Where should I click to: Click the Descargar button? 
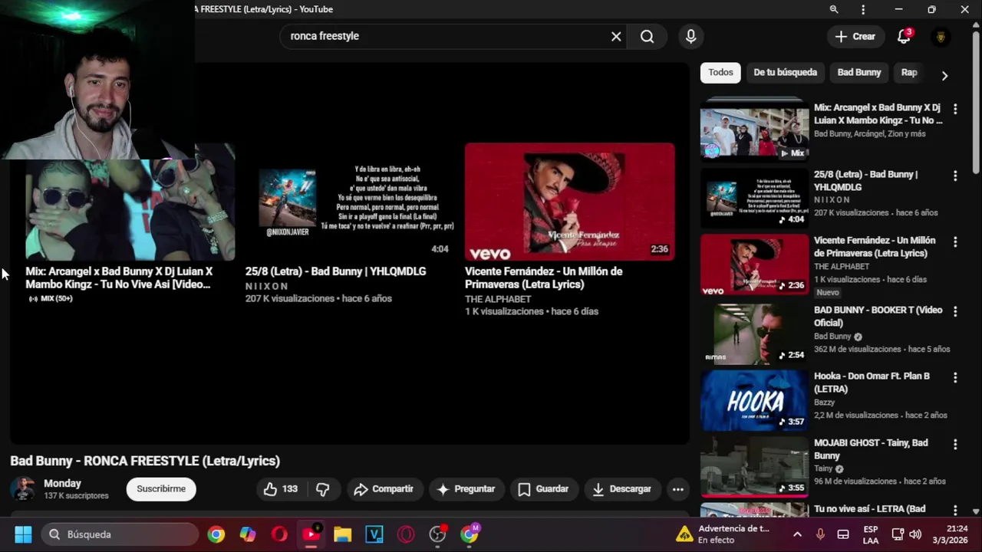coord(621,489)
